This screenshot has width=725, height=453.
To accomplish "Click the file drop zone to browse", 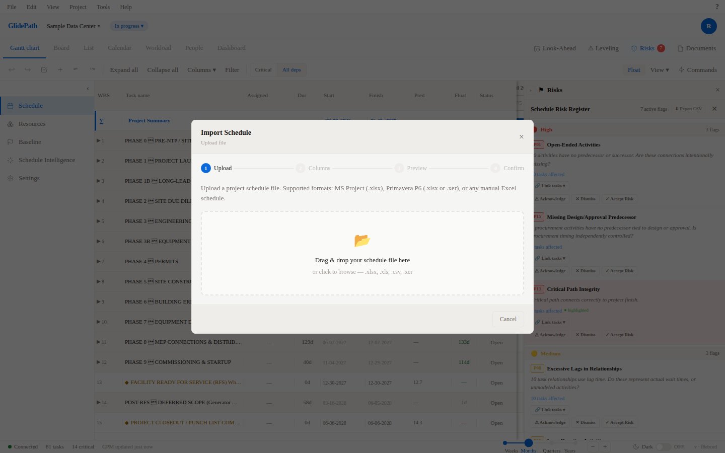I will tap(362, 253).
